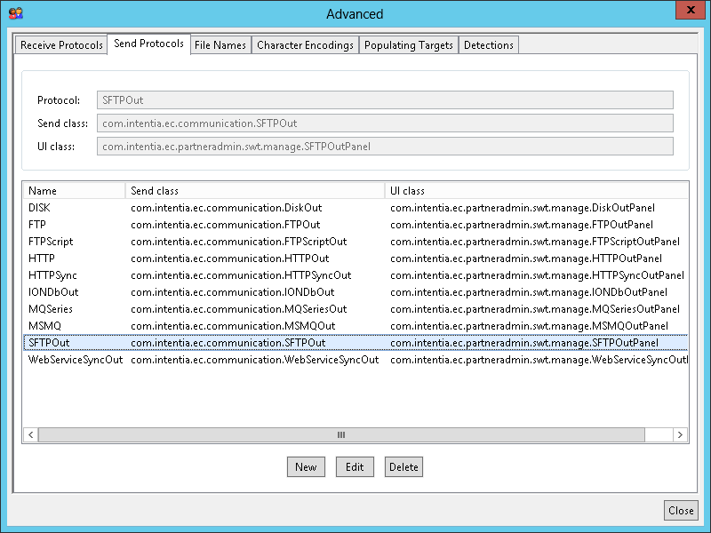Image resolution: width=711 pixels, height=533 pixels.
Task: Select the MQSeries protocol row
Action: tap(51, 309)
